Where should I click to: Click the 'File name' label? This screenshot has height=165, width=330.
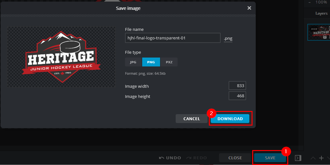point(134,29)
